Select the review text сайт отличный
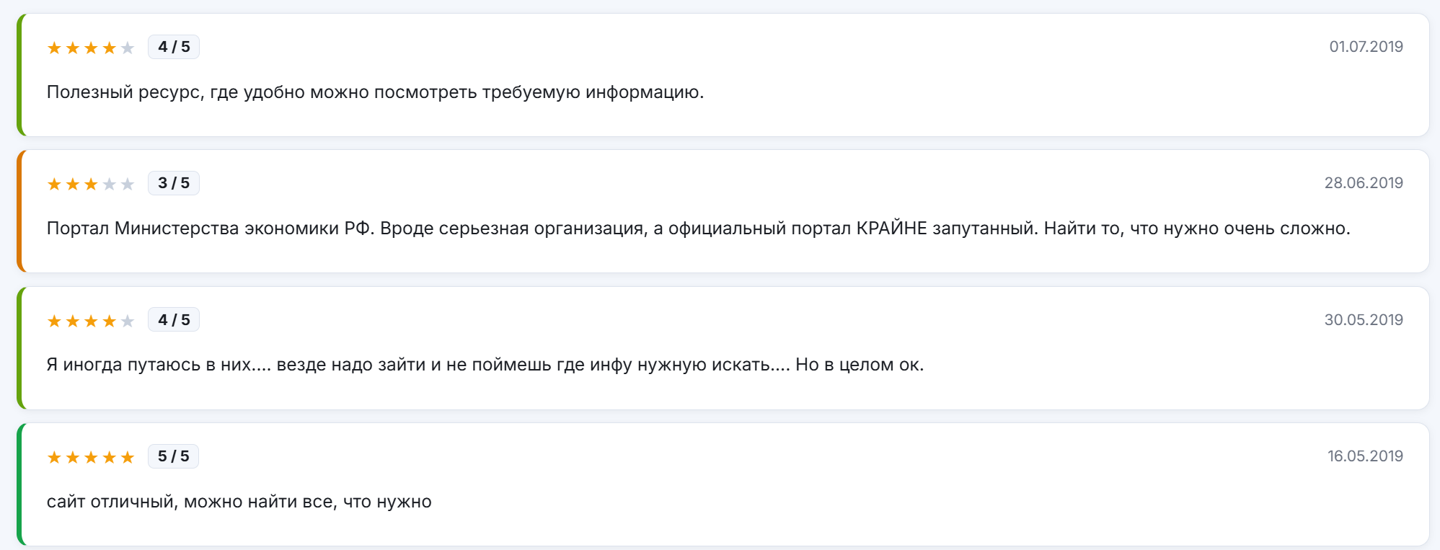 [x=239, y=502]
